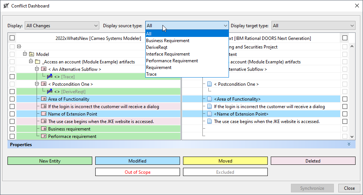This screenshot has width=363, height=195.
Task: Click performance requirement icon by Performace requirement
Action: pyautogui.click(x=43, y=136)
